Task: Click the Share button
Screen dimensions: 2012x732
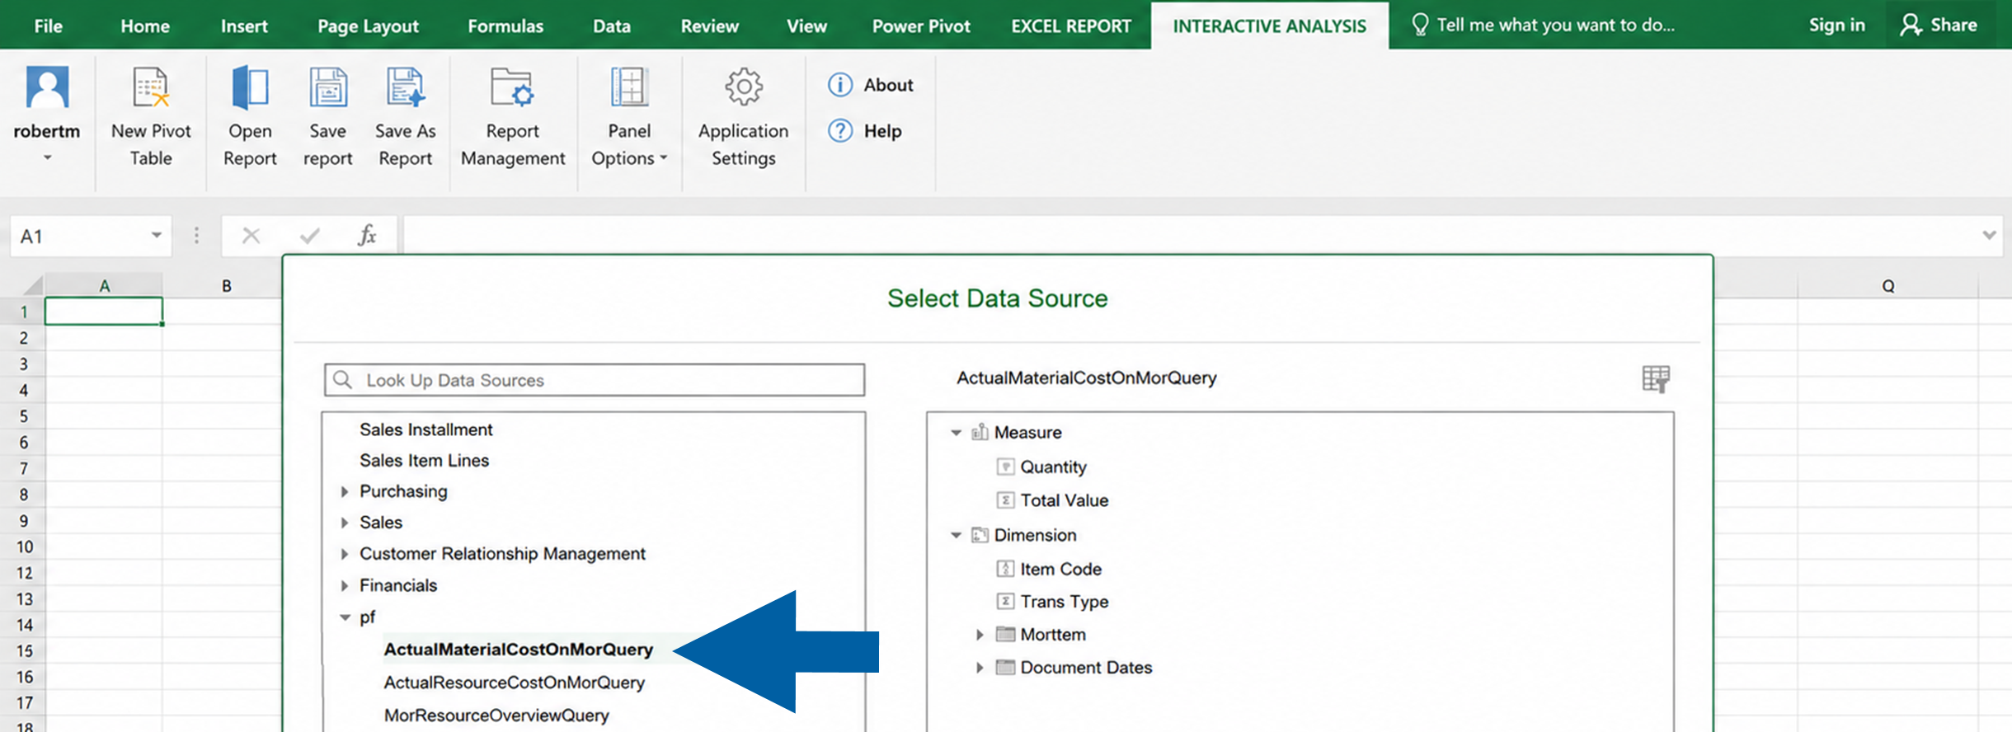Action: point(1939,26)
